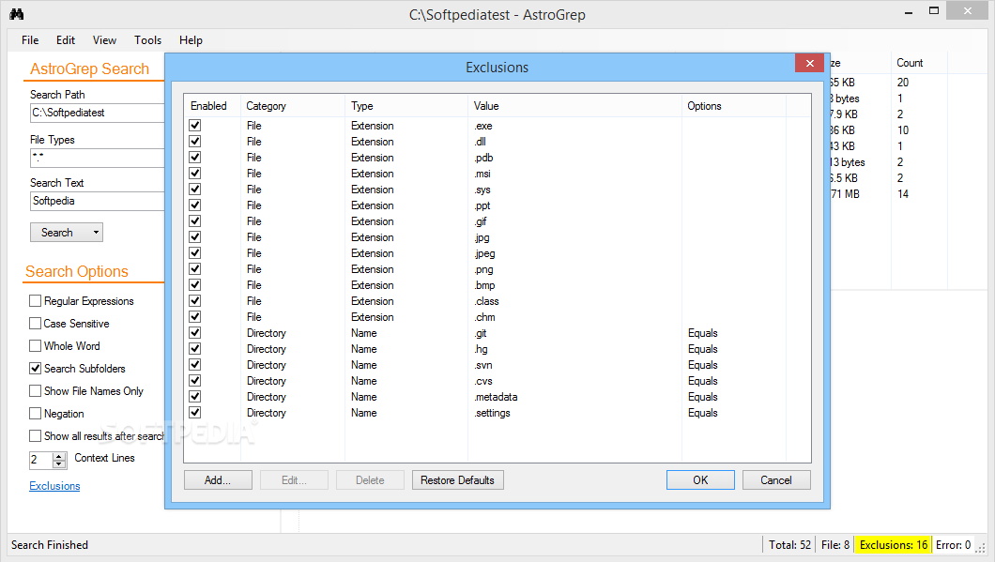Open the Edit menu

tap(66, 40)
